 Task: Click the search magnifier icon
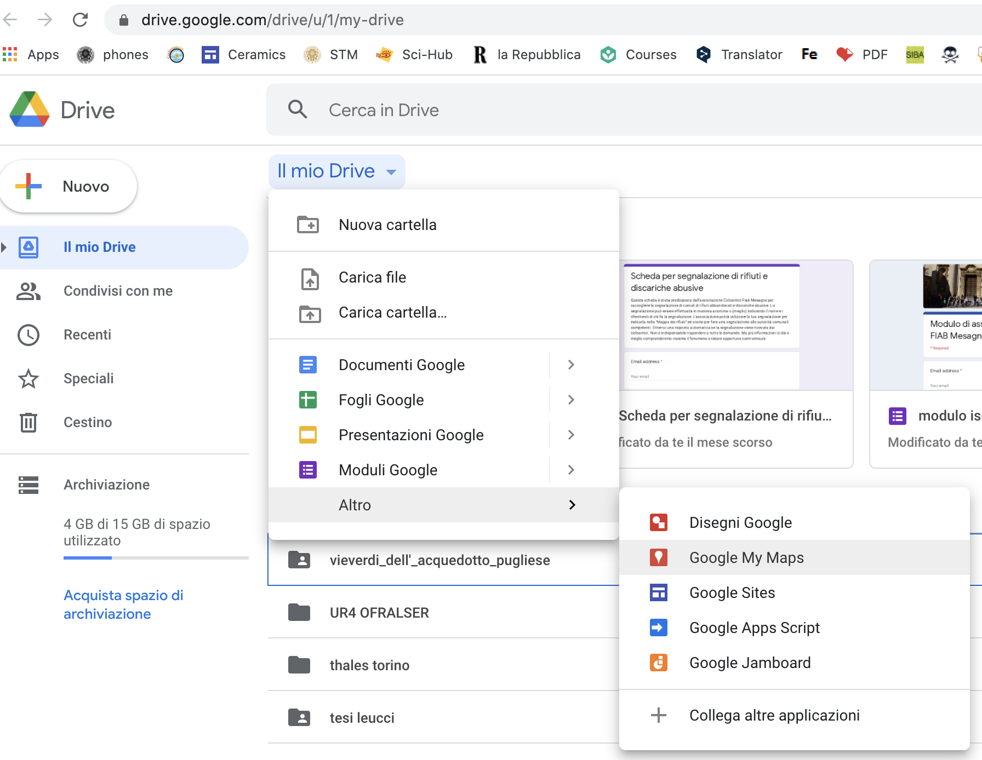(x=298, y=110)
